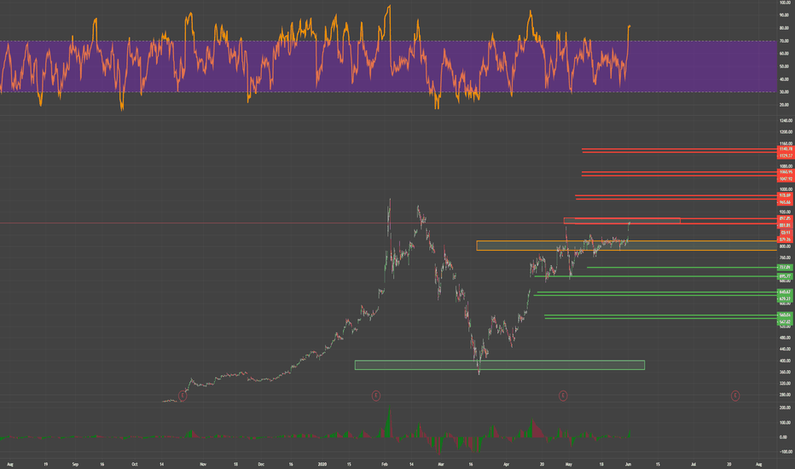Screen dimensions: 795x469
Task: Click the 547.82 green price label
Action: (785, 322)
